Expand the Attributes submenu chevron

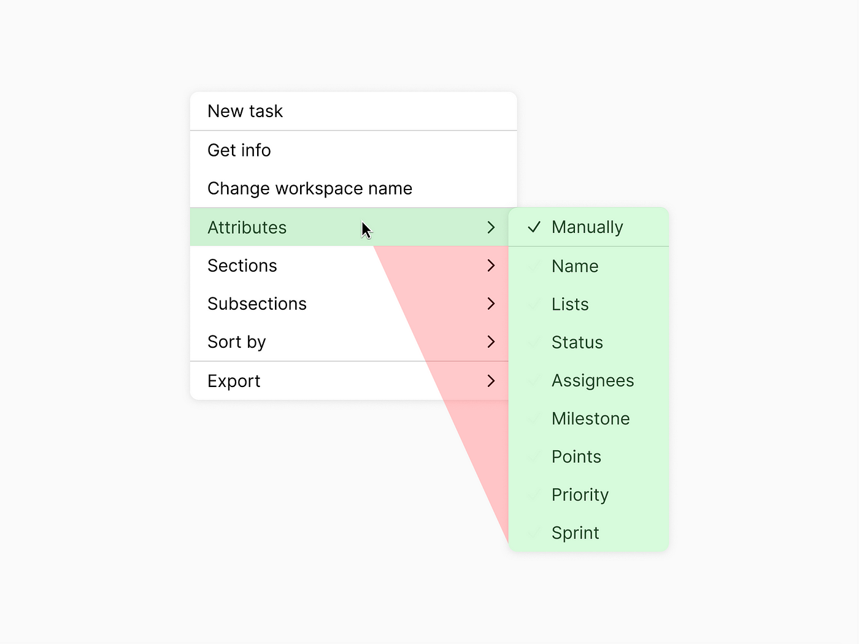click(x=491, y=228)
